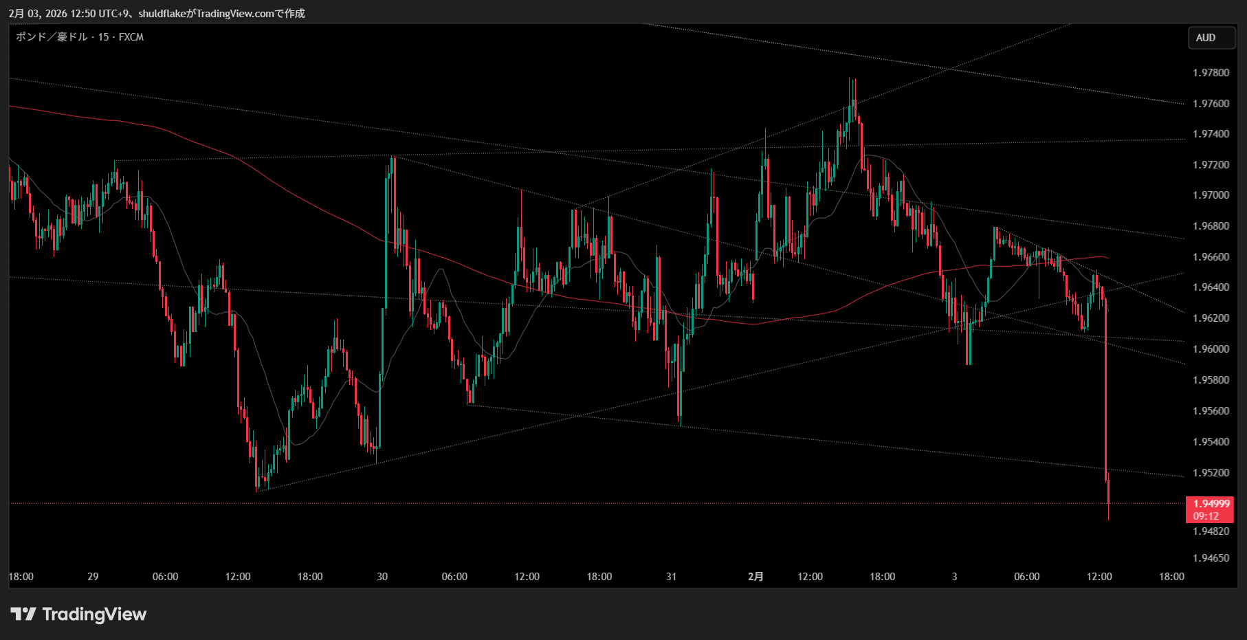Click the snapshot timestamp header text
1247x640 pixels.
pyautogui.click(x=157, y=13)
